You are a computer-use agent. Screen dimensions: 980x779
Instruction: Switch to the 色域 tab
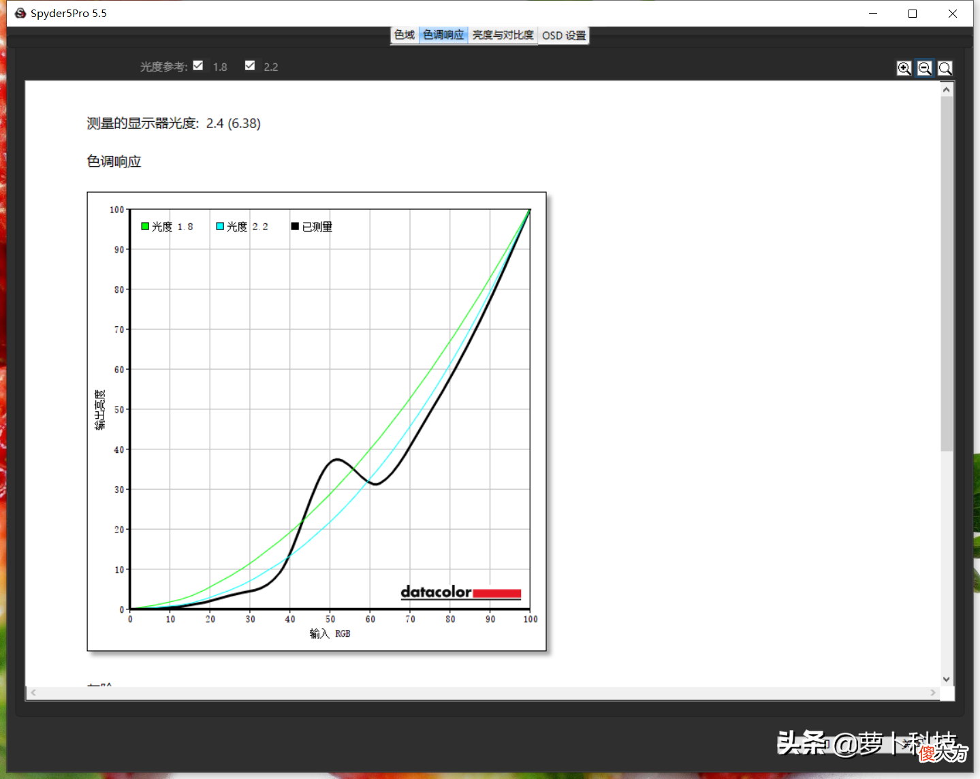tap(405, 35)
